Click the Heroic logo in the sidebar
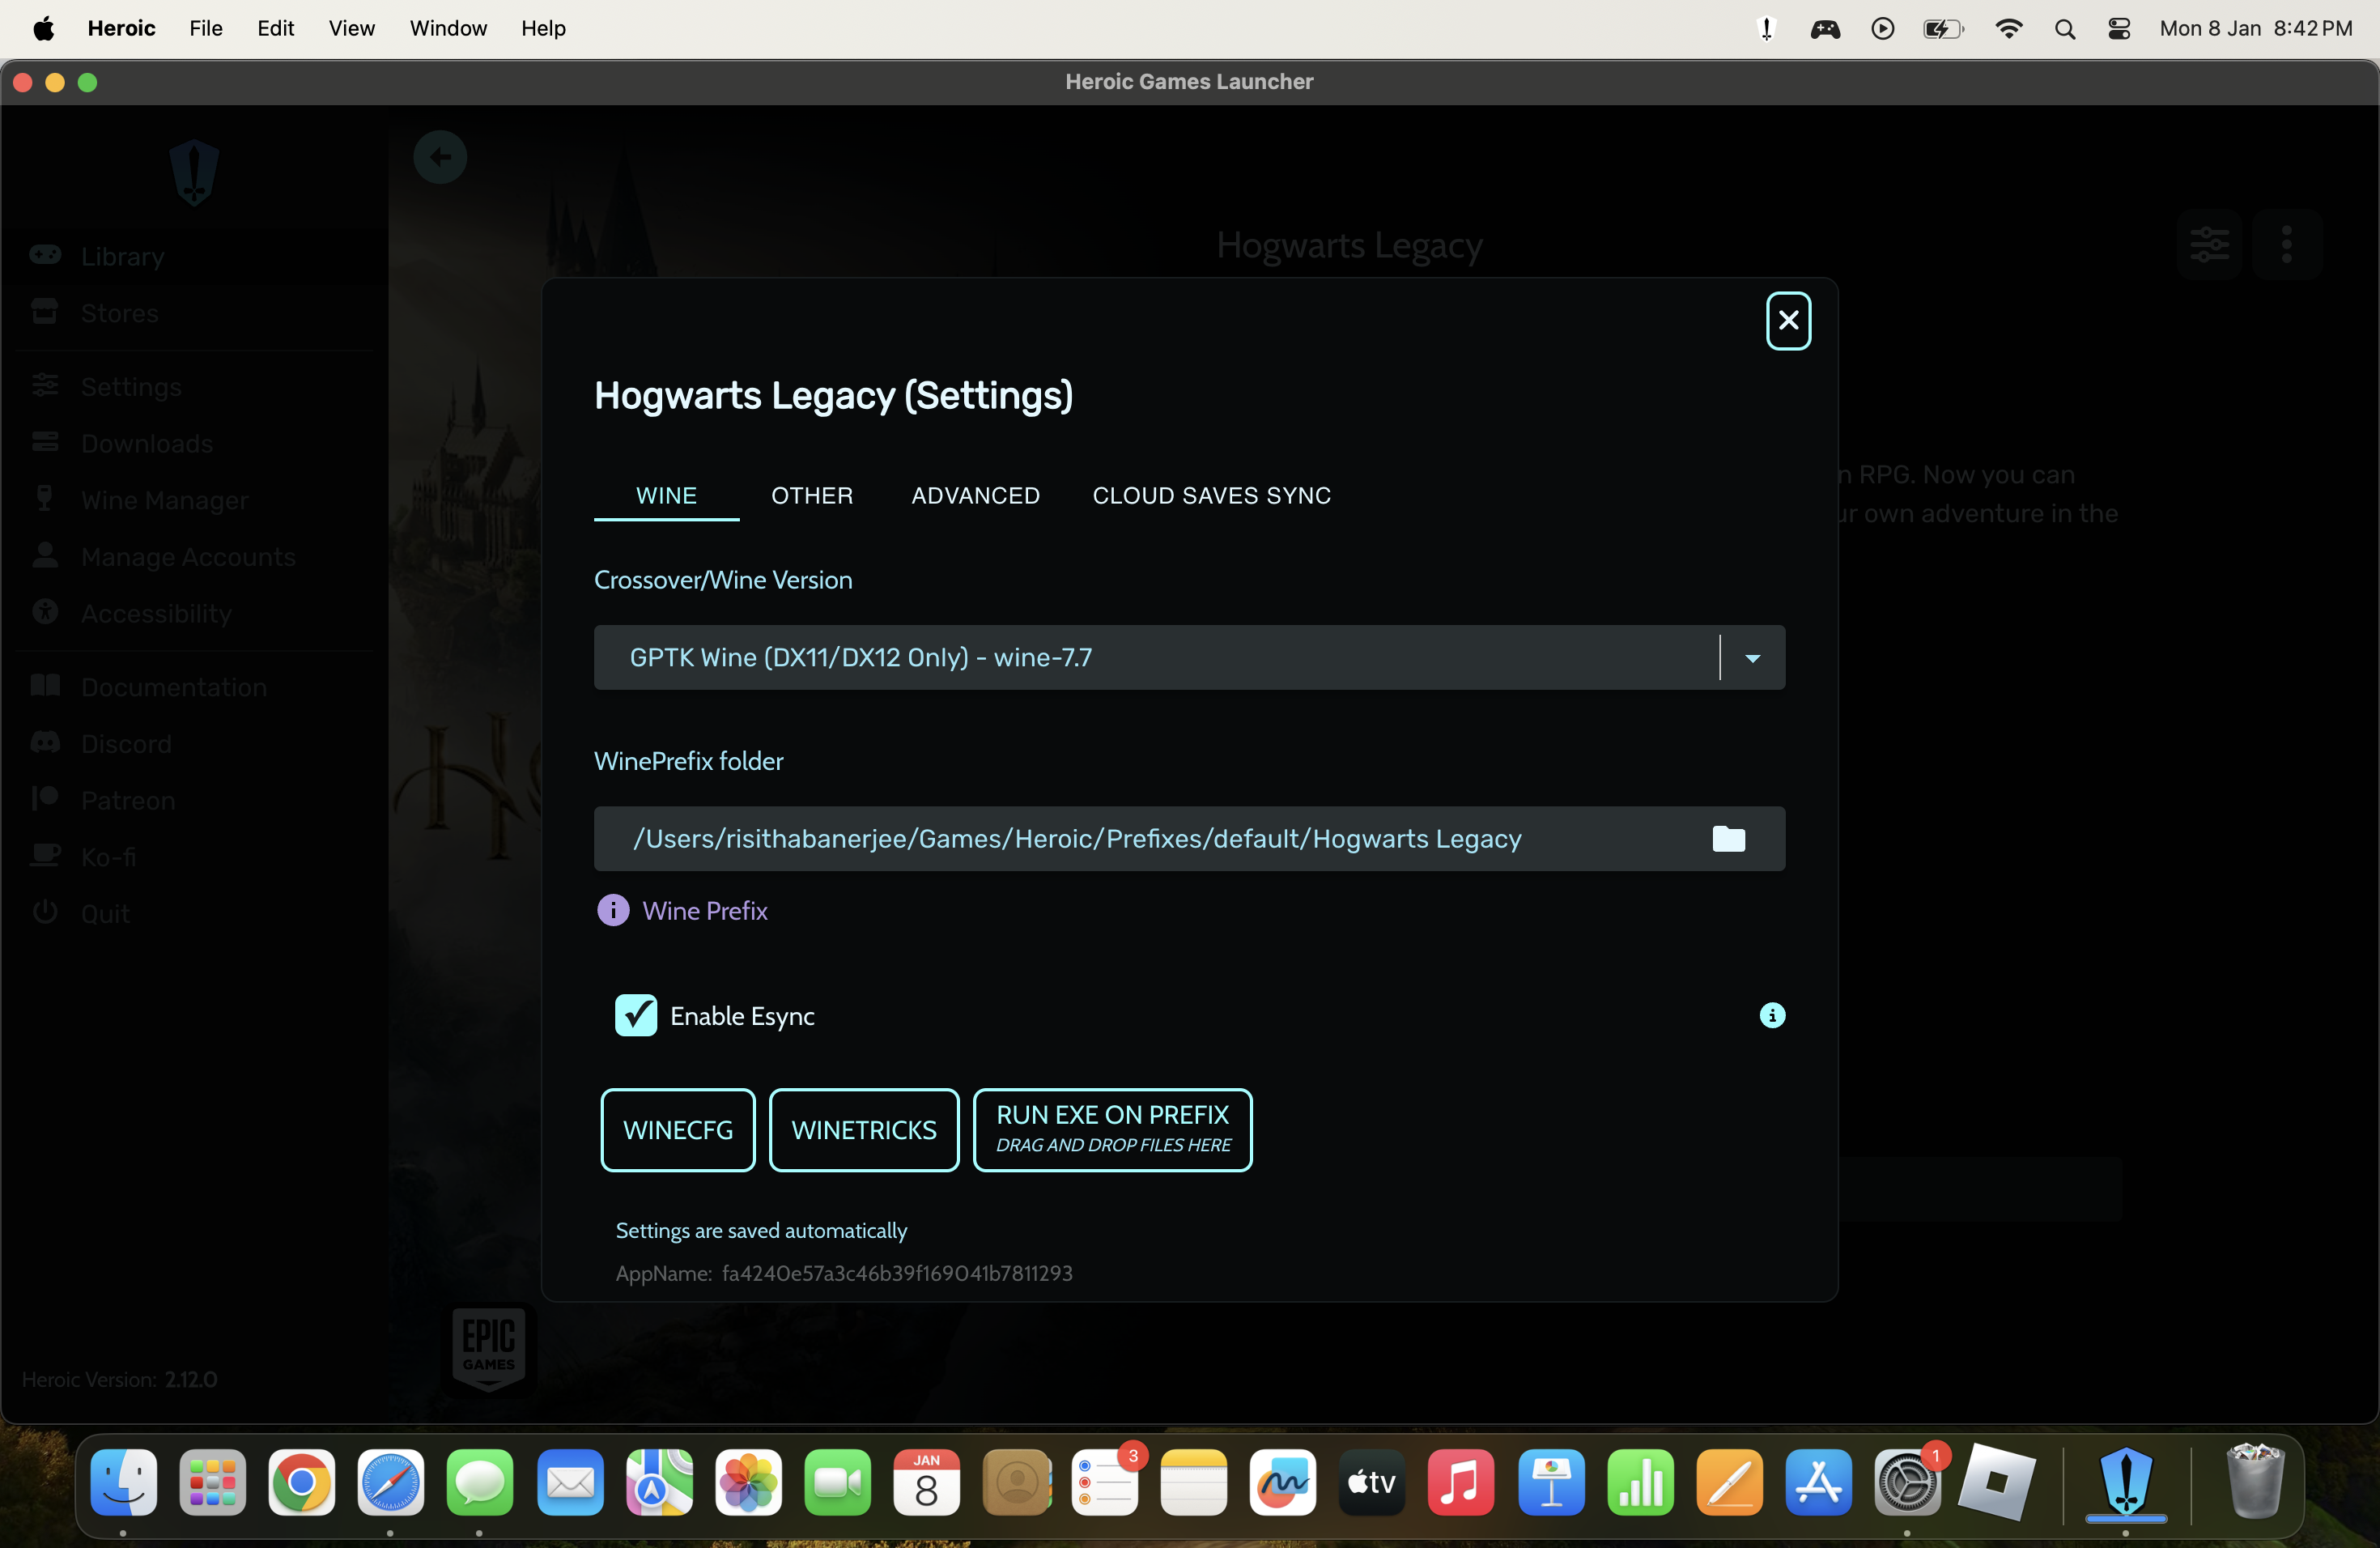This screenshot has width=2380, height=1548. click(x=194, y=172)
